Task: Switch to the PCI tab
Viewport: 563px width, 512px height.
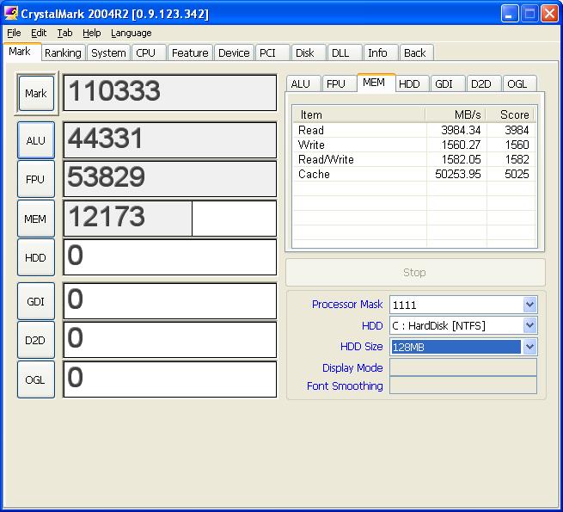Action: pos(272,52)
